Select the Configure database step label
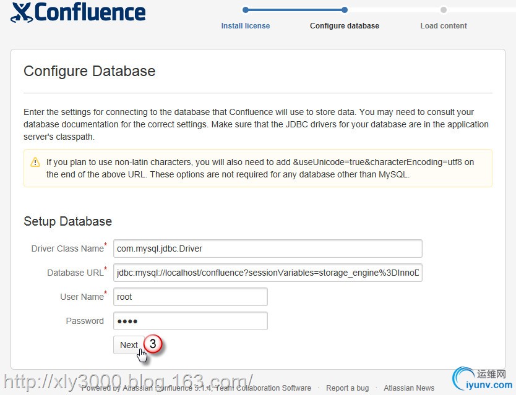The height and width of the screenshot is (395, 516). click(345, 26)
